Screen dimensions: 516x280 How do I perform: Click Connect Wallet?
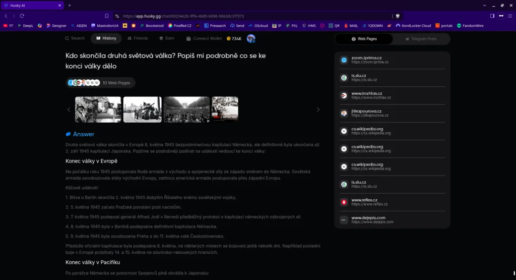point(204,38)
